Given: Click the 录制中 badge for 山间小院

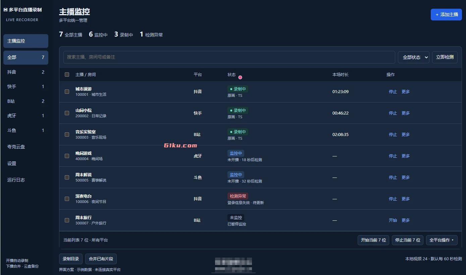Looking at the screenshot, I should pyautogui.click(x=238, y=111).
